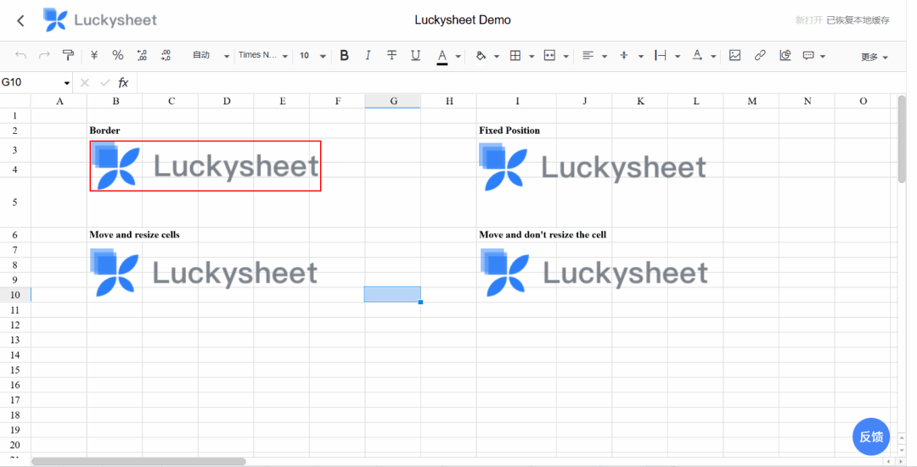Viewport: 917px width, 467px height.
Task: Go back using the left chevron
Action: pos(20,20)
